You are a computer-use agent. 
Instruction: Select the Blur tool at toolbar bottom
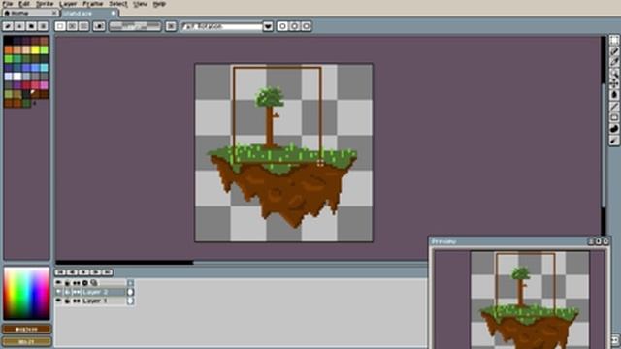click(x=614, y=140)
